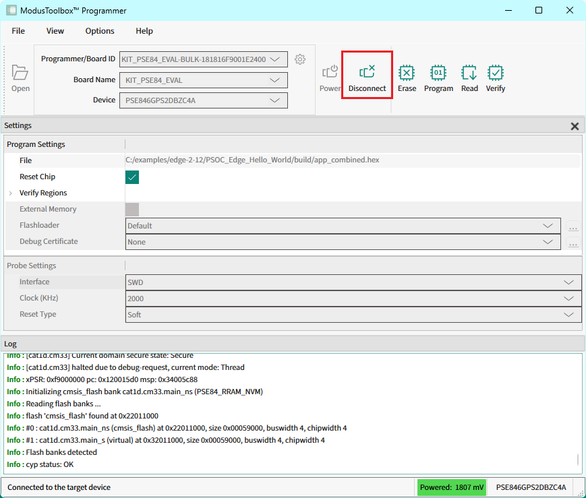Click the Power target icon
This screenshot has width=586, height=498.
point(330,73)
